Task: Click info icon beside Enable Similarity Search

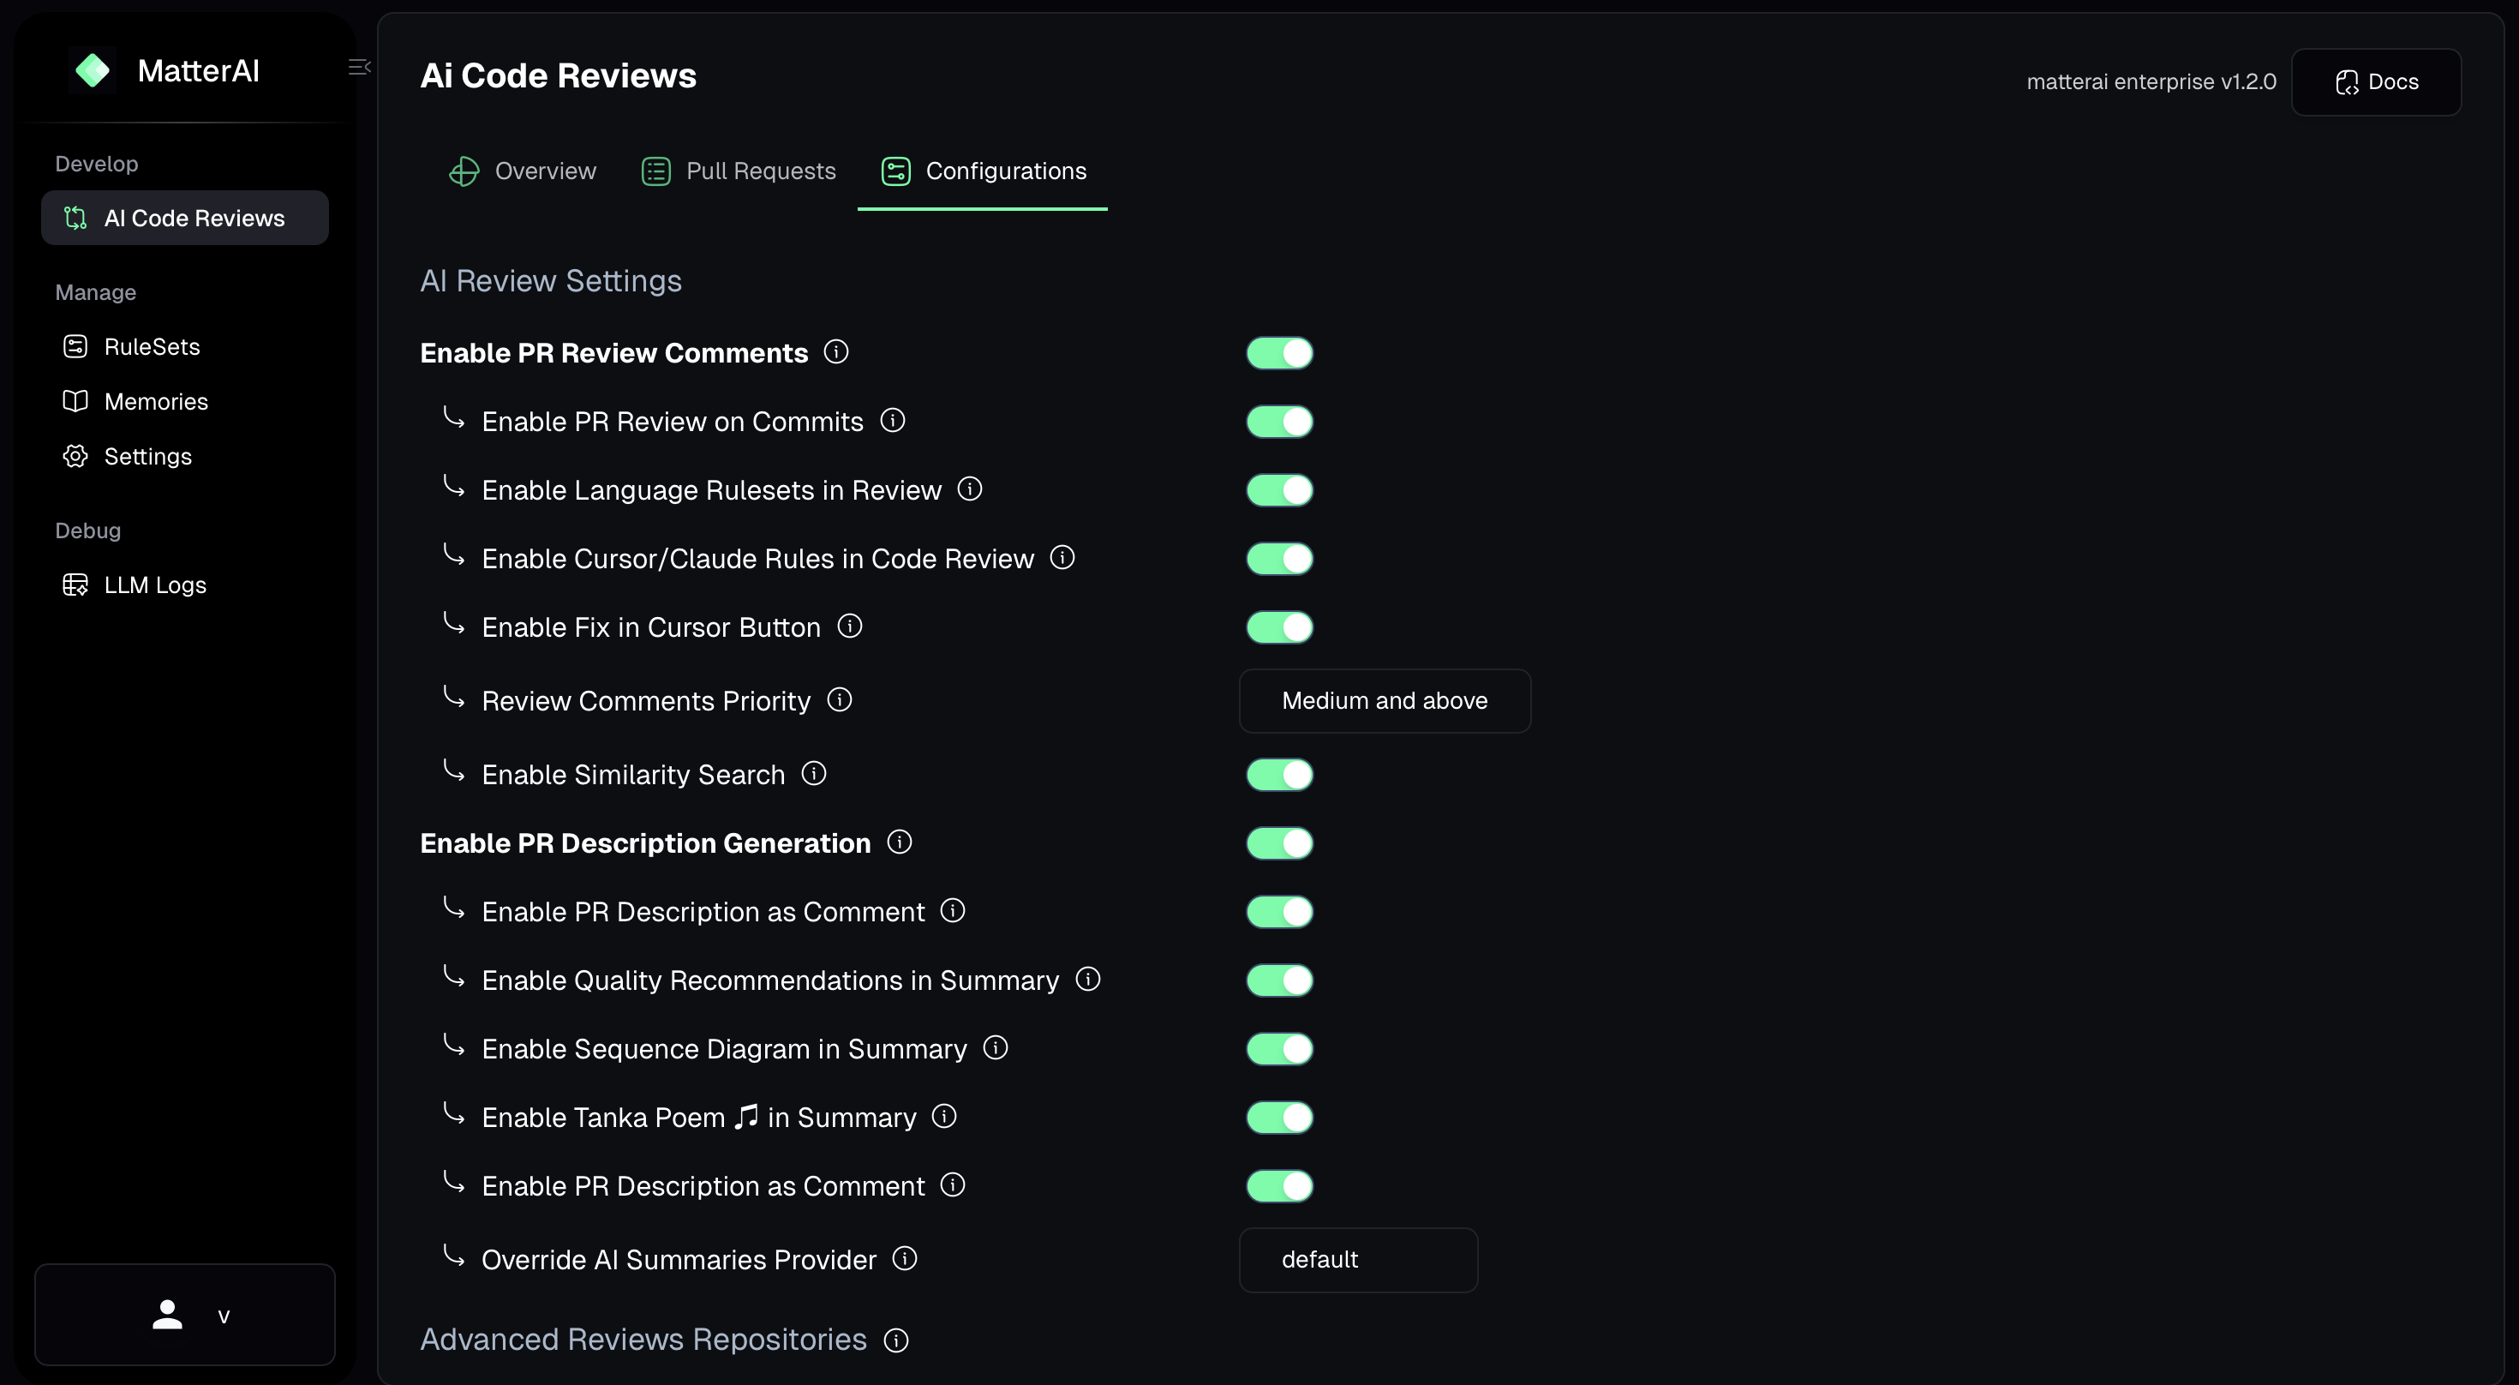Action: point(814,774)
